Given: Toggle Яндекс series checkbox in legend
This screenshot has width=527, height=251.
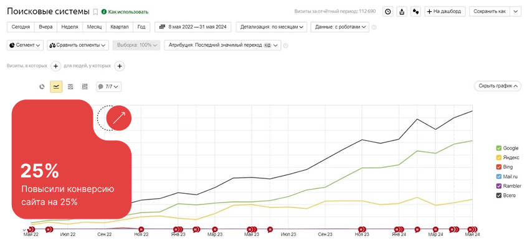Looking at the screenshot, I should click(499, 158).
